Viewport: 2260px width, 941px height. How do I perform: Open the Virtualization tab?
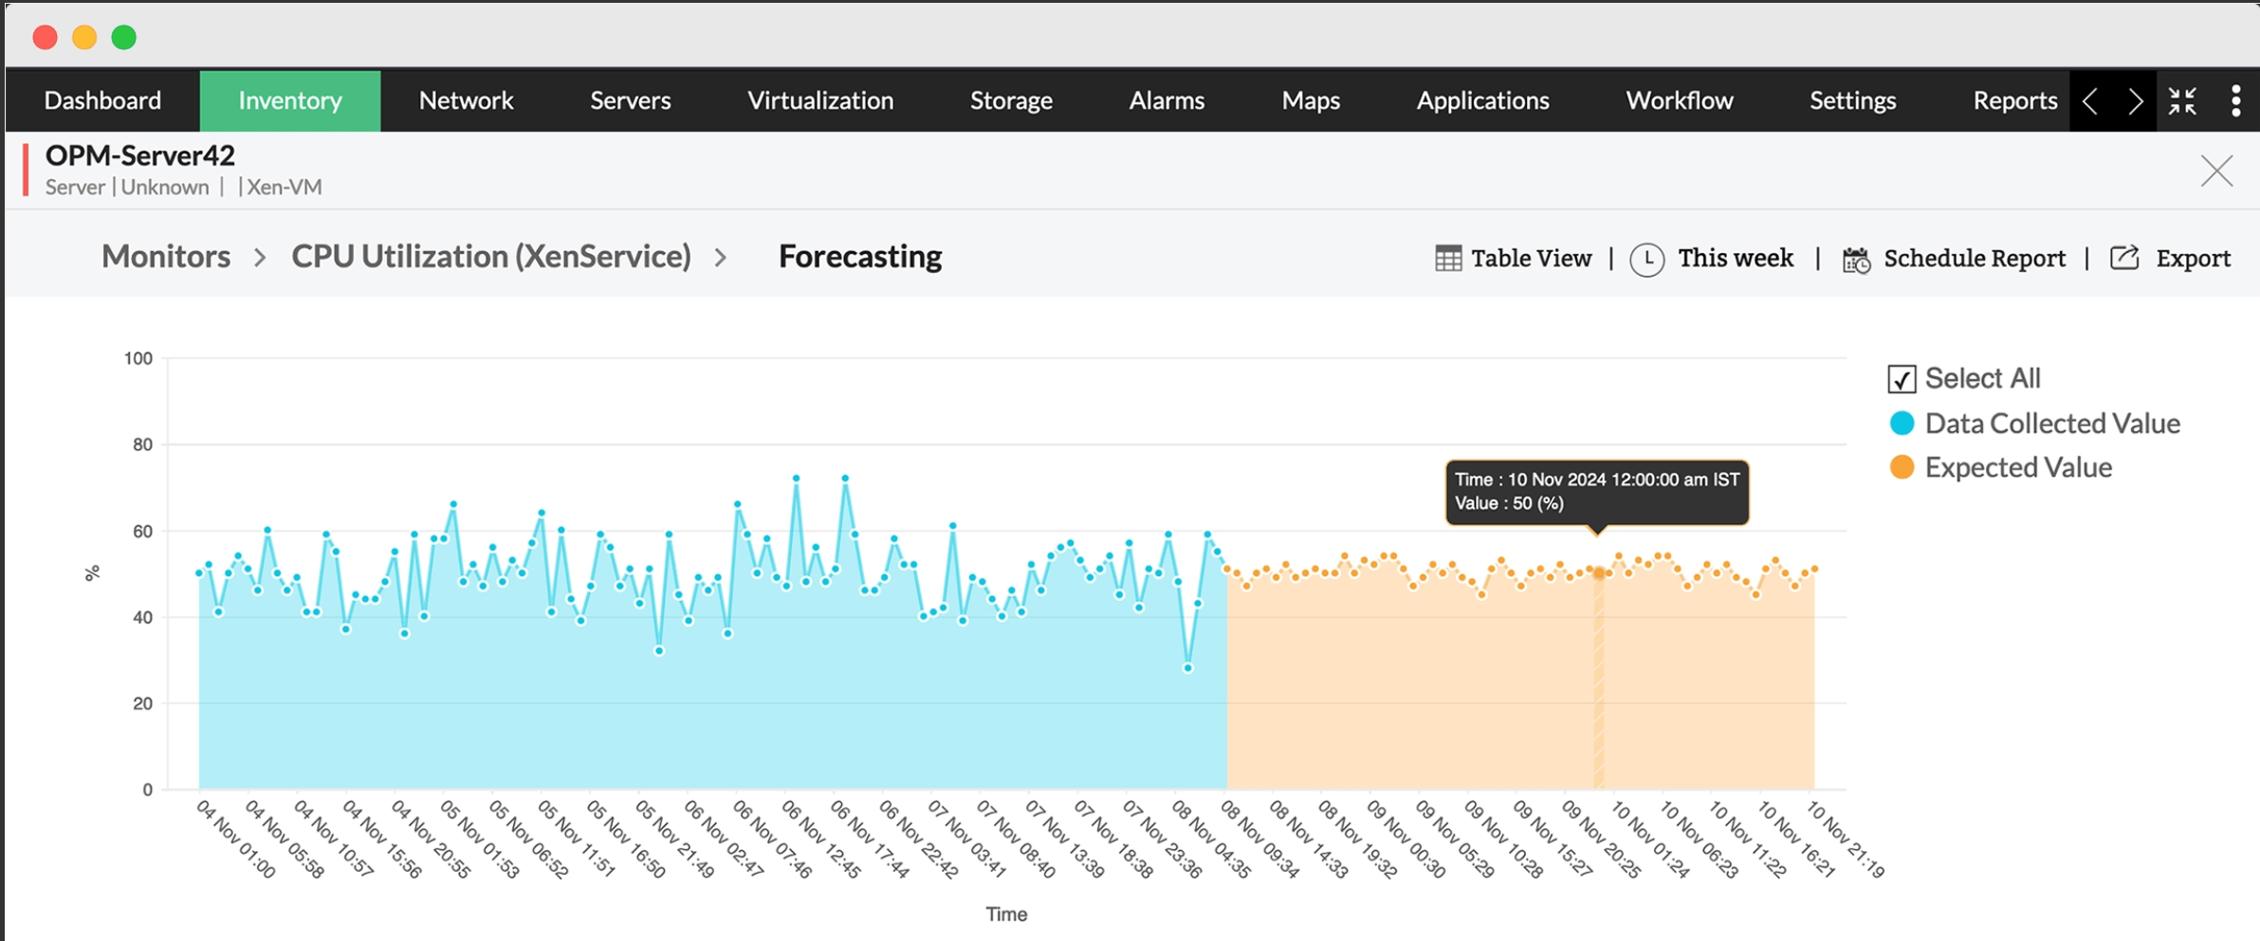pos(820,100)
